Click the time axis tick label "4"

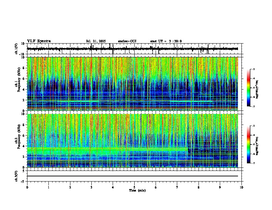pos(113,187)
